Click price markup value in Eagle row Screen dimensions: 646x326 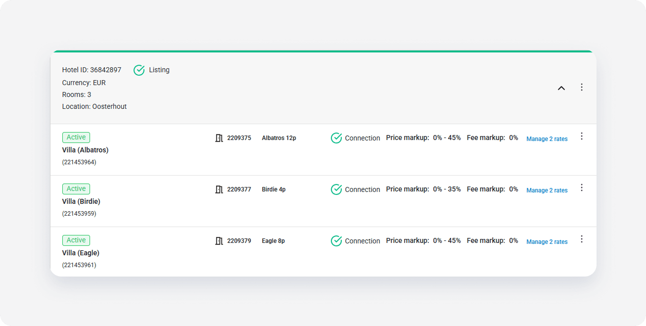pos(447,240)
